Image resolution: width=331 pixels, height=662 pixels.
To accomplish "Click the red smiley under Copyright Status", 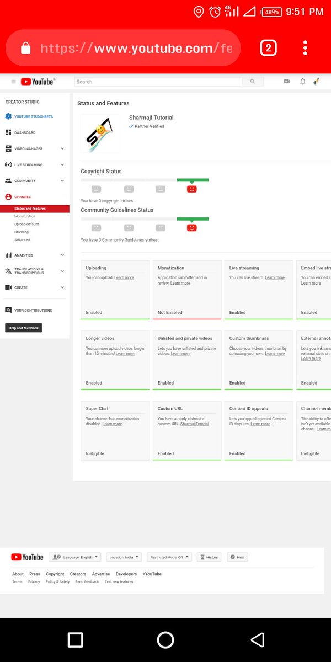I will click(x=192, y=189).
